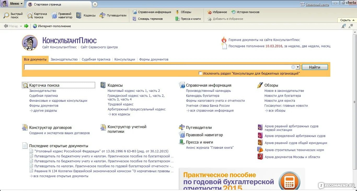Increase font size with the A+ icon
Screen dimensions: 357x191
tap(344, 26)
